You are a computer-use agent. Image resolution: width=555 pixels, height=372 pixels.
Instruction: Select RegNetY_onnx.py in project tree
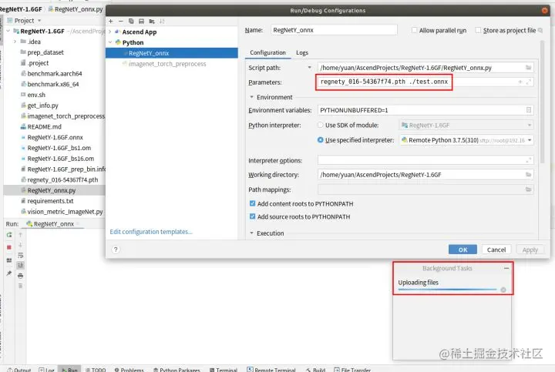point(52,190)
